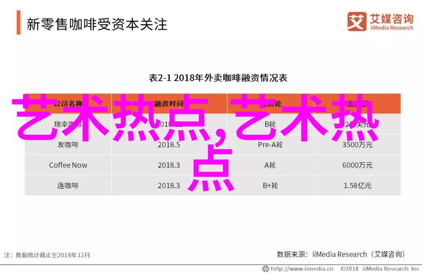
Task: Select the A轮 cell in Coffee Now row
Action: 270,165
